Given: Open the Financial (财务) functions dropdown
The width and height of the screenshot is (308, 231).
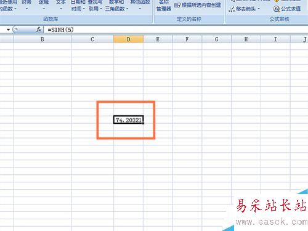Looking at the screenshot, I should pos(26,6).
